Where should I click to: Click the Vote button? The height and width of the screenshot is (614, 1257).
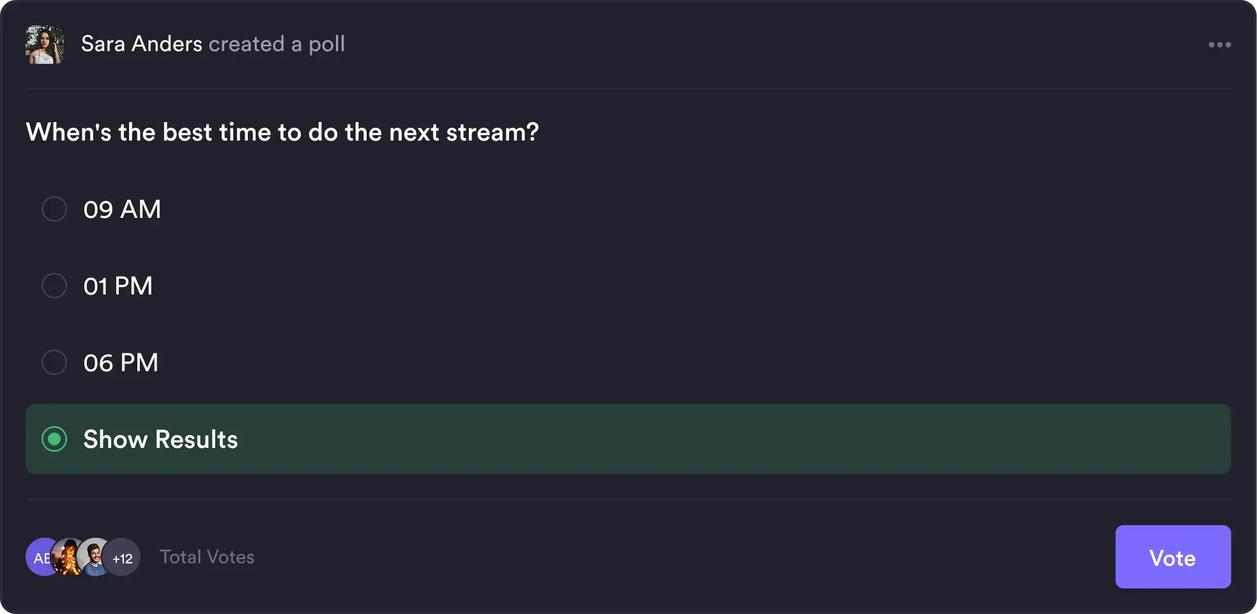click(x=1173, y=557)
